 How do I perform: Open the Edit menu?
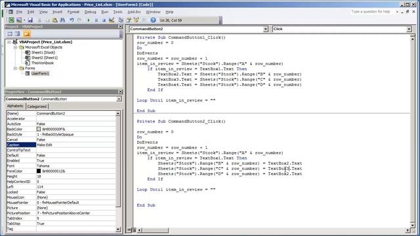[x=31, y=12]
